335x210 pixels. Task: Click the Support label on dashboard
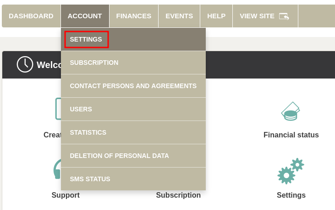[x=66, y=195]
